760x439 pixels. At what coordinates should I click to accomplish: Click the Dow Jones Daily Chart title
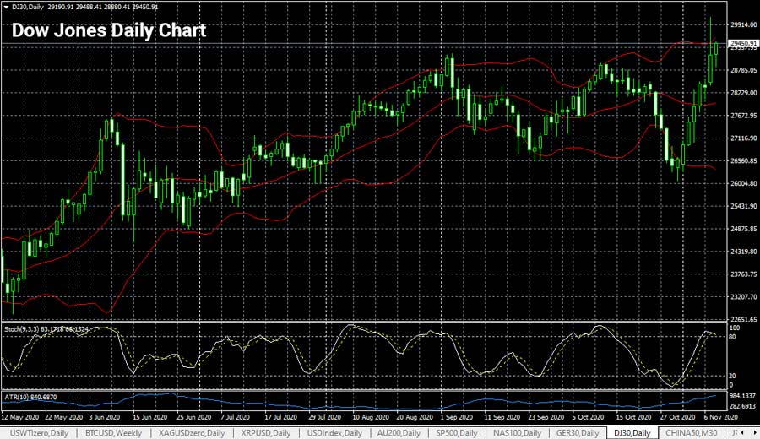108,31
